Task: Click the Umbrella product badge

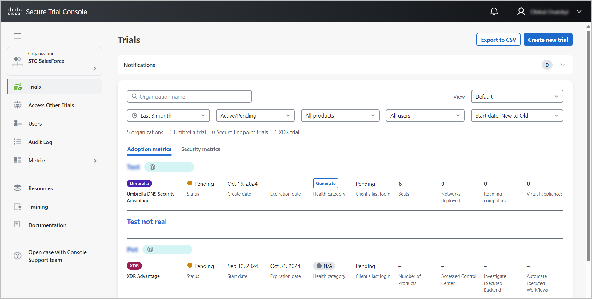Action: click(139, 183)
